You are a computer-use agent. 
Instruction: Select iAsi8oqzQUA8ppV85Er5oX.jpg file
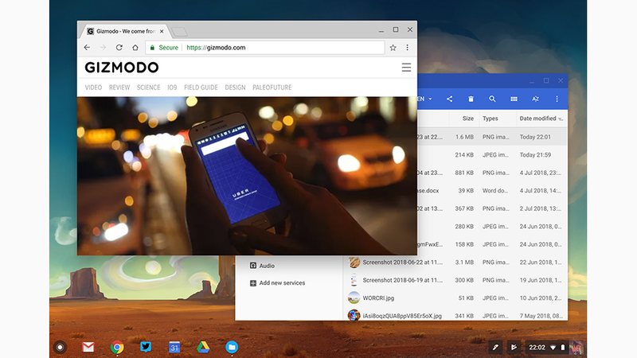tap(455, 314)
